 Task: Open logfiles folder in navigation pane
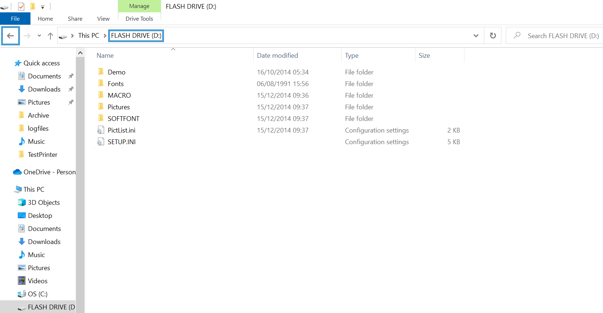coord(38,128)
